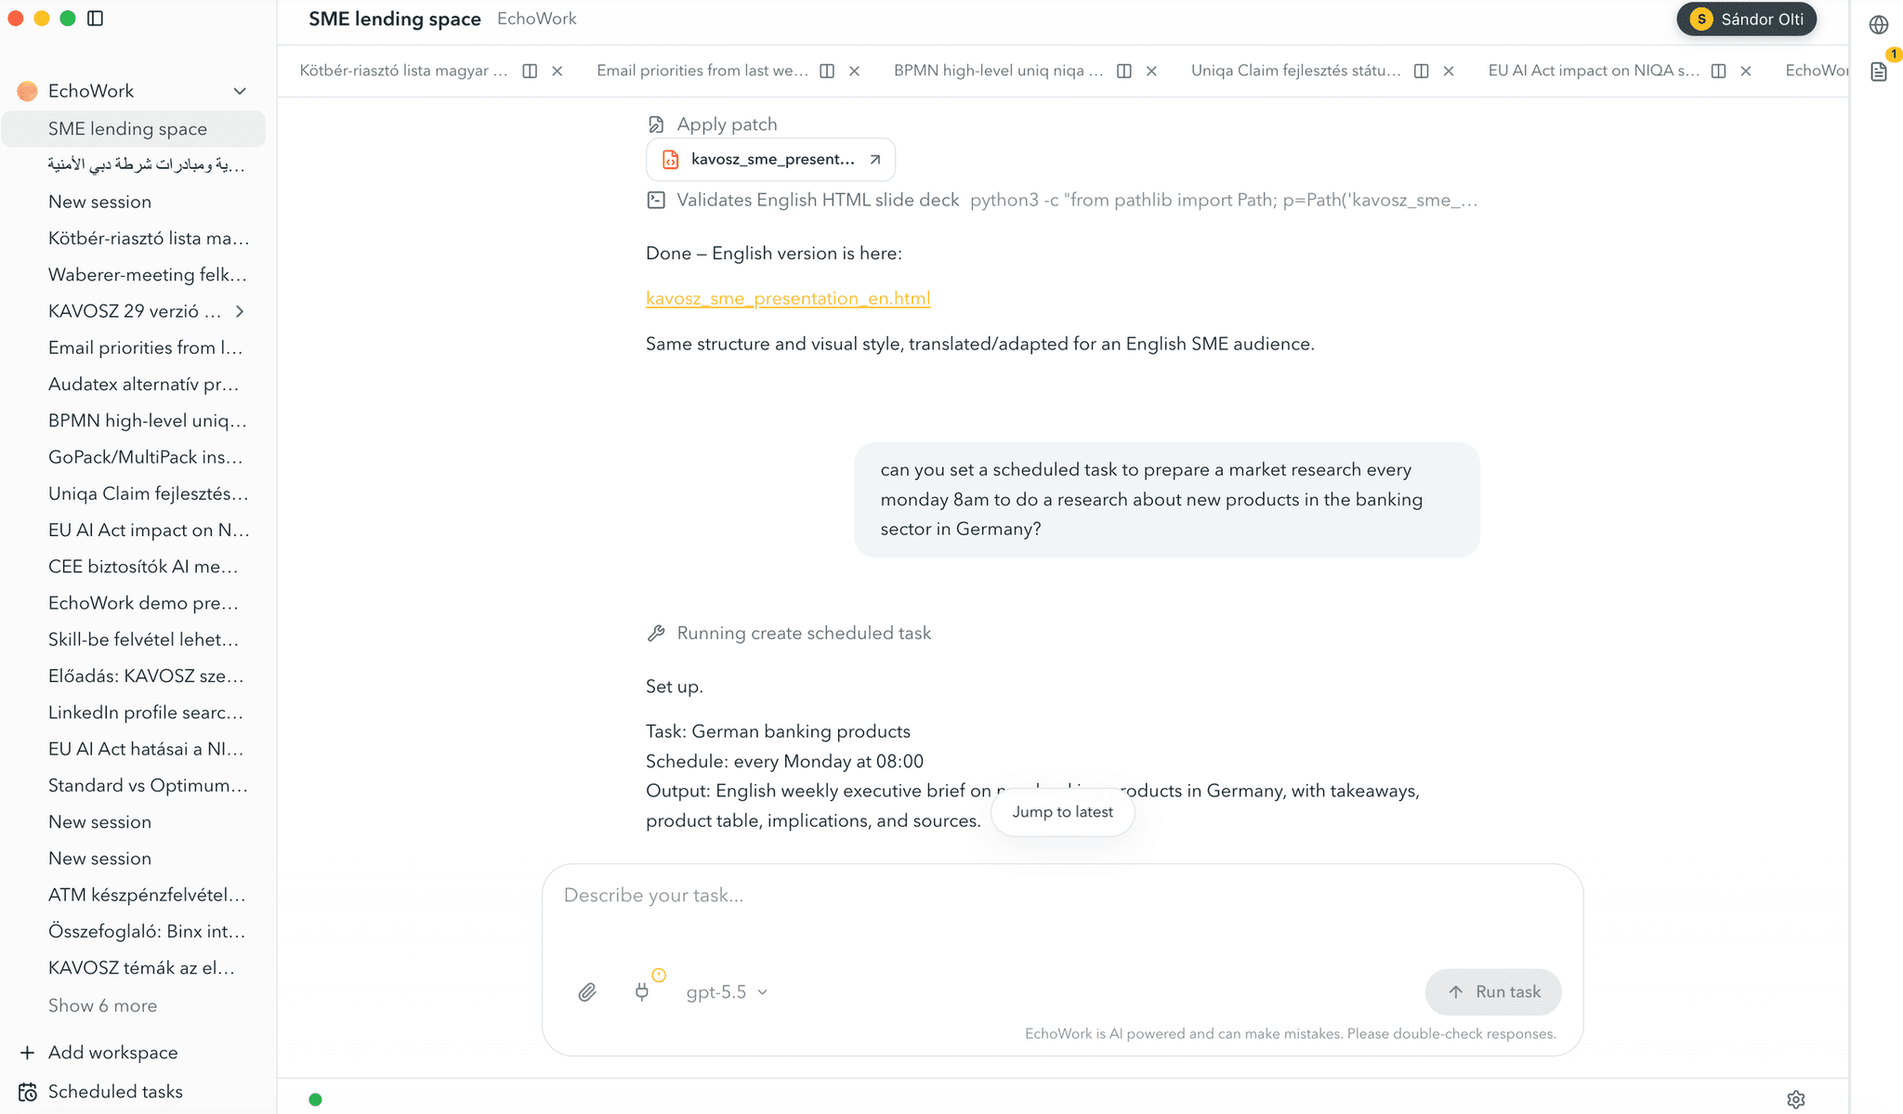
Task: Switch to Email priorities from last week tab
Action: coord(702,71)
